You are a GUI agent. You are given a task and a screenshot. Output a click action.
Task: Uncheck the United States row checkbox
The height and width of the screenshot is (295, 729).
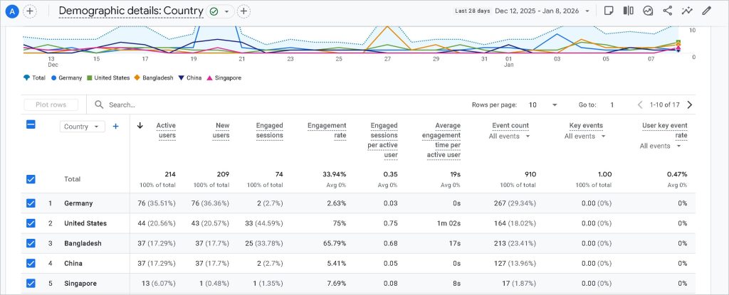(x=31, y=223)
